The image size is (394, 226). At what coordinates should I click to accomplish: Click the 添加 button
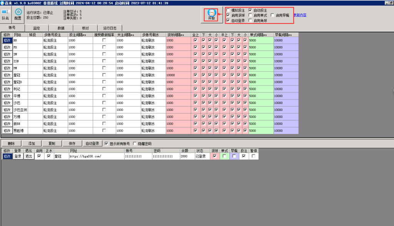(32, 143)
